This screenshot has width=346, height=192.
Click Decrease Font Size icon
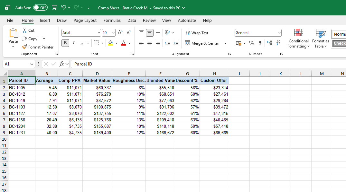(129, 32)
